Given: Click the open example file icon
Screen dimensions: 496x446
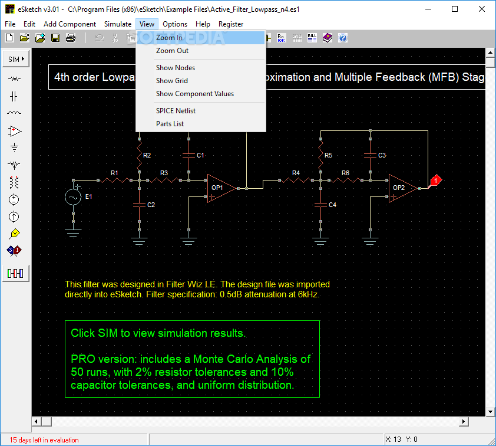Looking at the screenshot, I should pyautogui.click(x=40, y=38).
